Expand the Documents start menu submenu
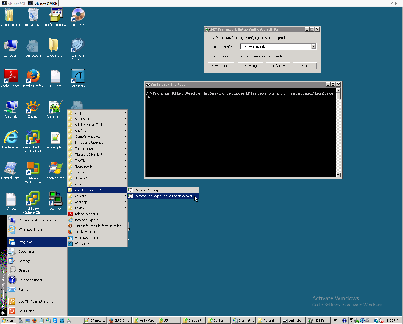Image resolution: width=403 pixels, height=324 pixels. point(37,251)
